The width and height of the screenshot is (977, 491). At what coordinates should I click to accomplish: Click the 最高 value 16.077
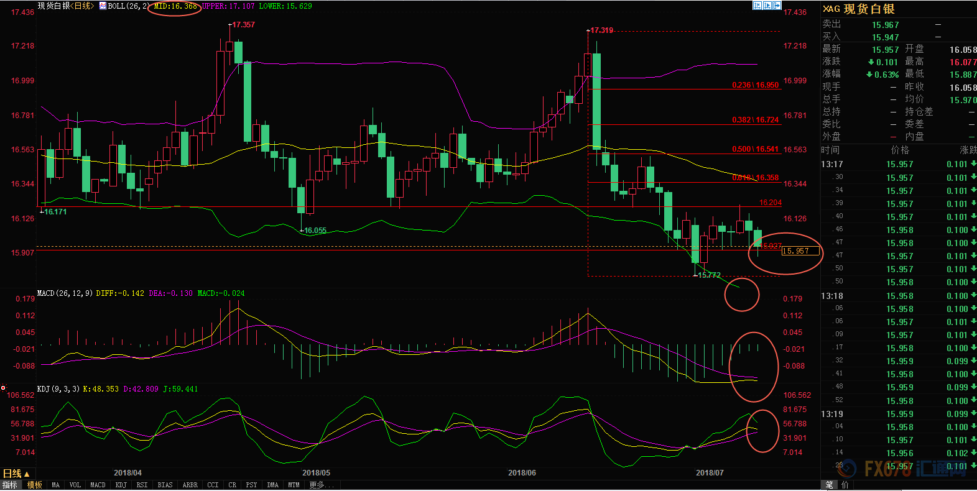point(963,62)
